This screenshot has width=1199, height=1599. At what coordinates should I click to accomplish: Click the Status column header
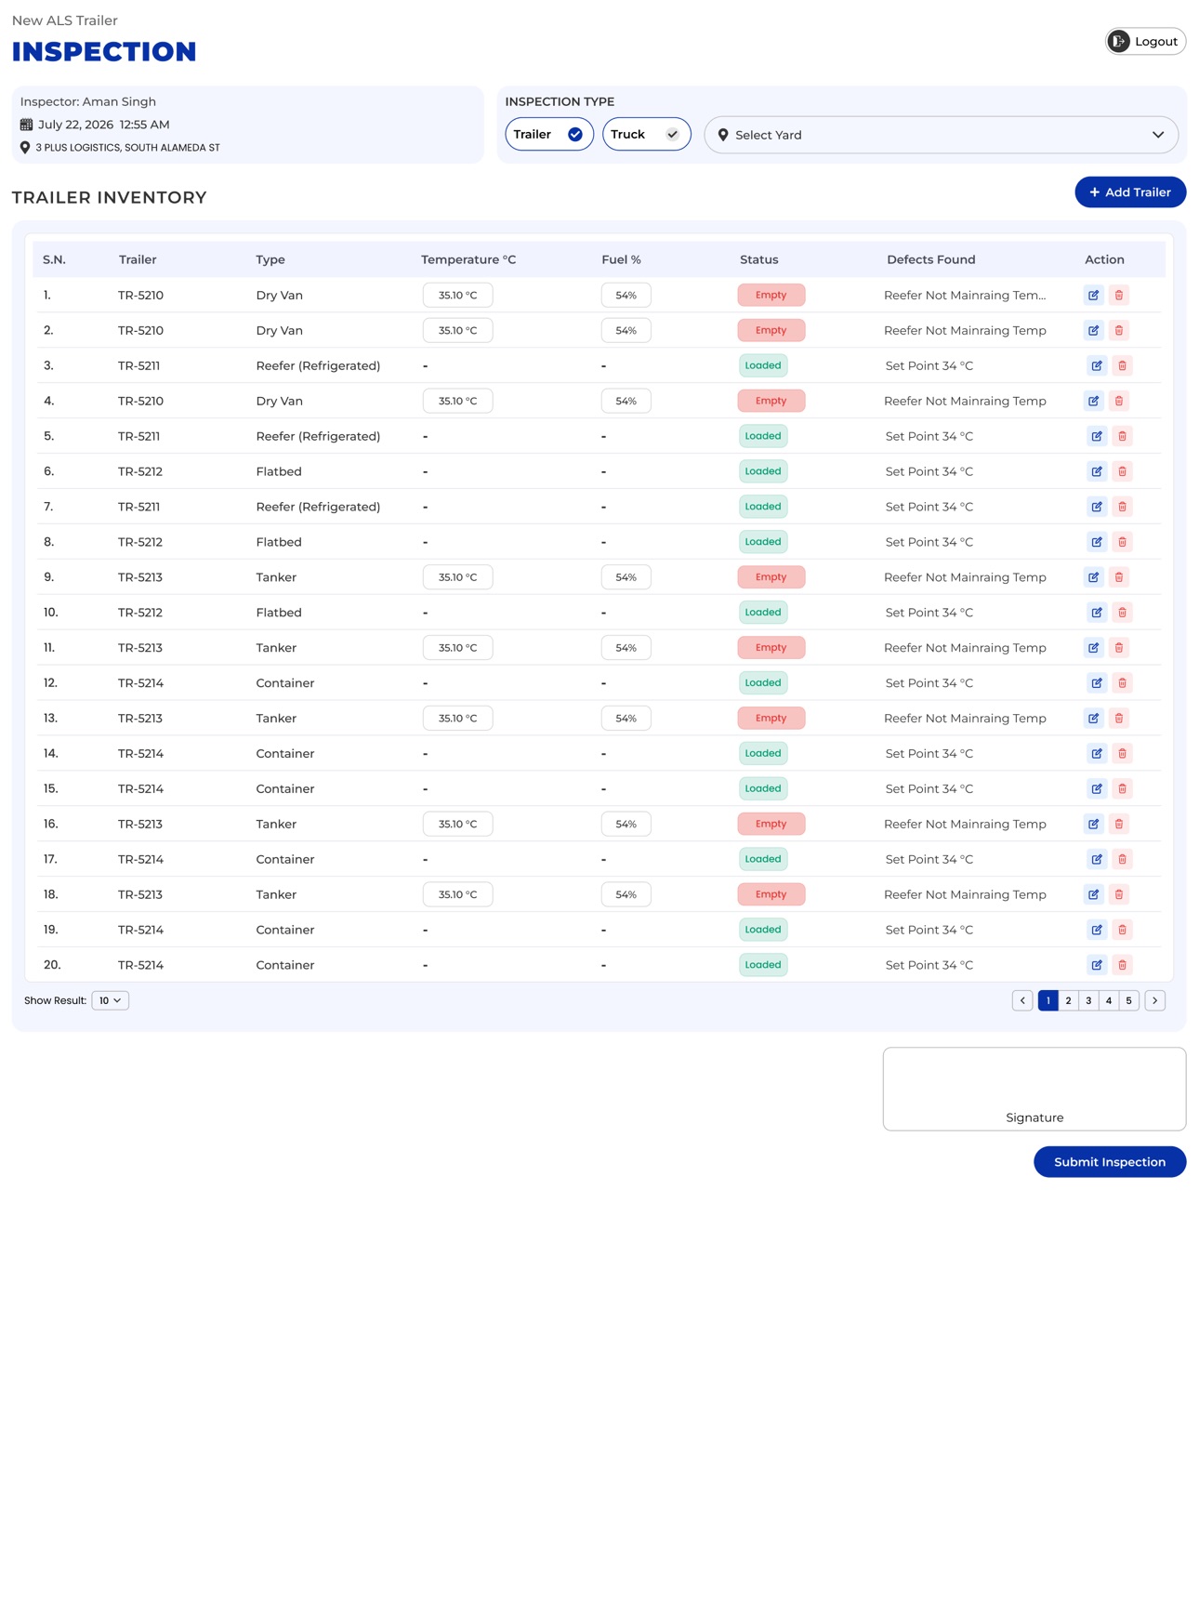coord(759,259)
